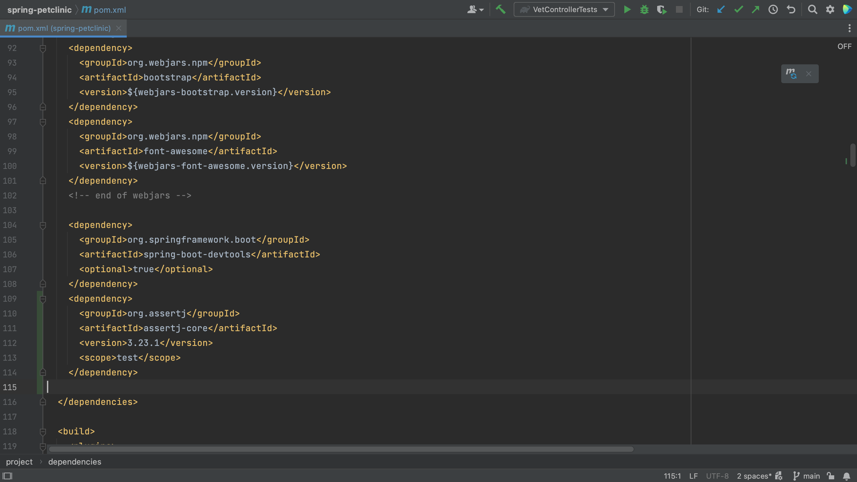
Task: Build the project with the hammer icon
Action: coord(501,9)
